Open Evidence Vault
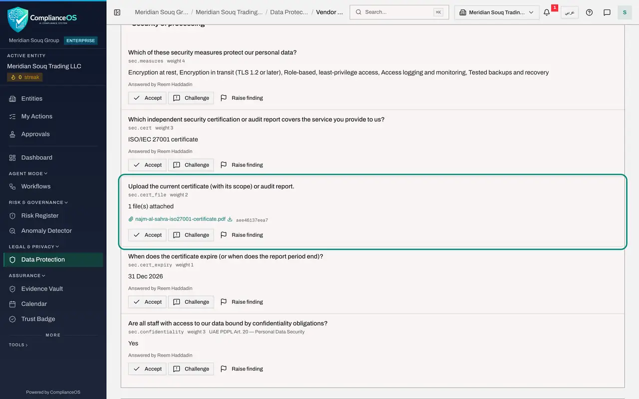Image resolution: width=639 pixels, height=399 pixels. 53,289
